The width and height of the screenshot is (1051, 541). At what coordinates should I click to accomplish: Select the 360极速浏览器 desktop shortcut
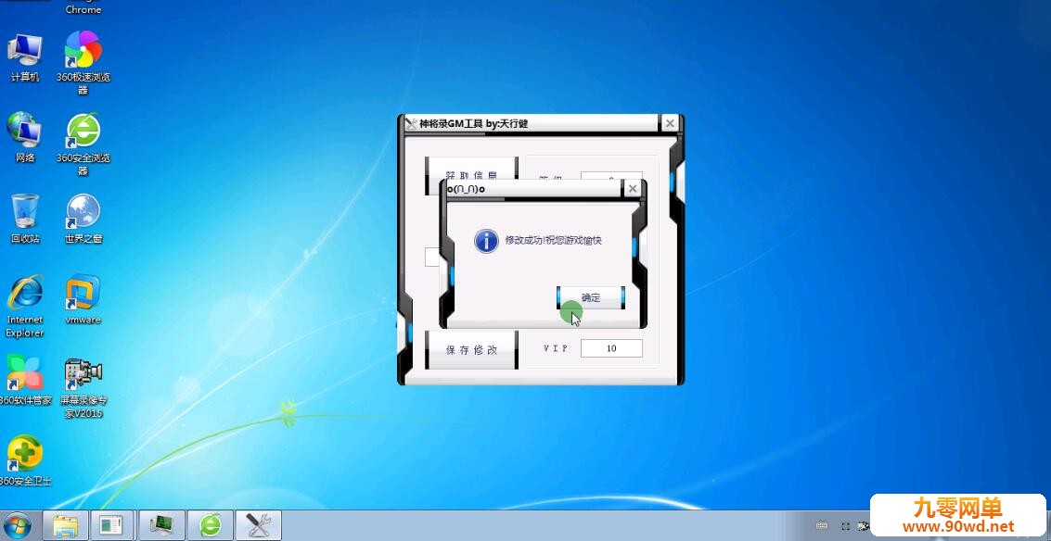tap(83, 64)
